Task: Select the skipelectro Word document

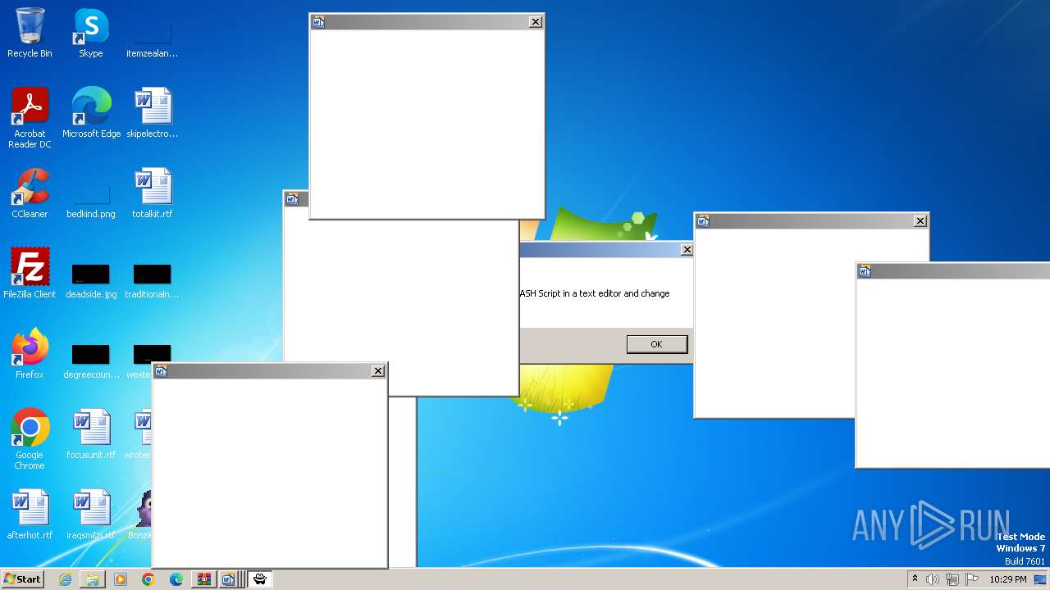Action: [x=153, y=113]
